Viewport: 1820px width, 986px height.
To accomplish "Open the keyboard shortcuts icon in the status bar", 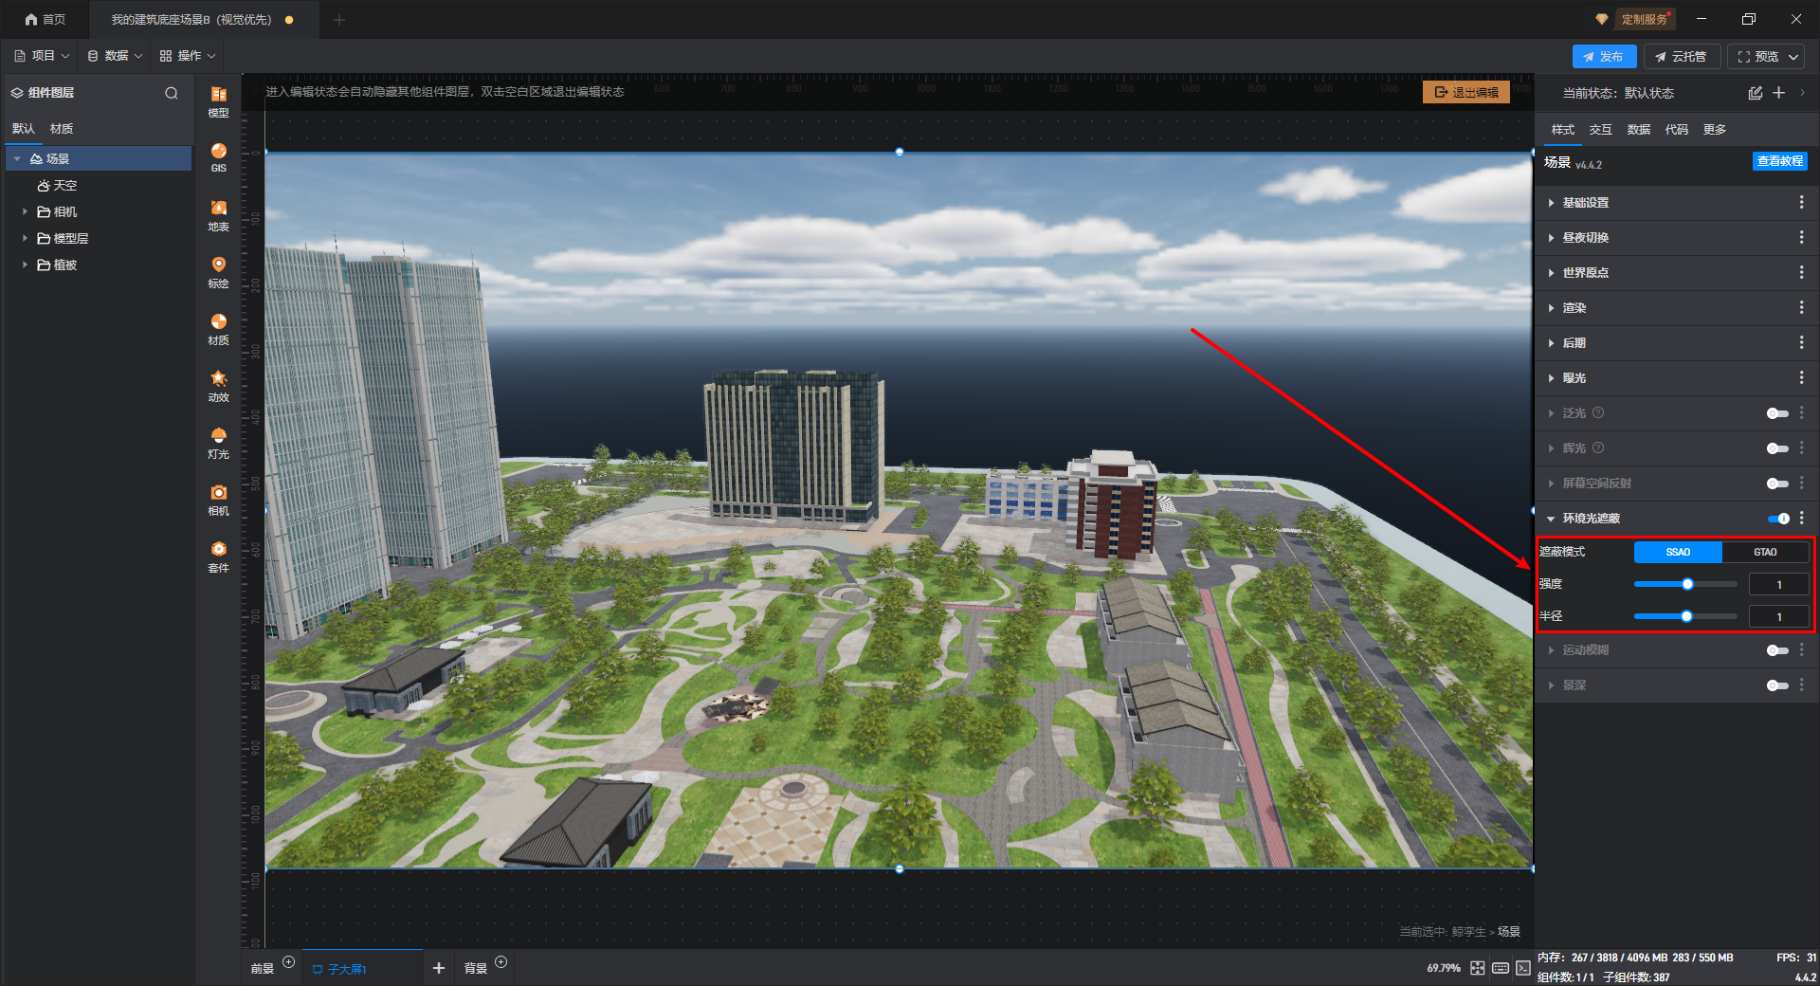I will (1501, 968).
